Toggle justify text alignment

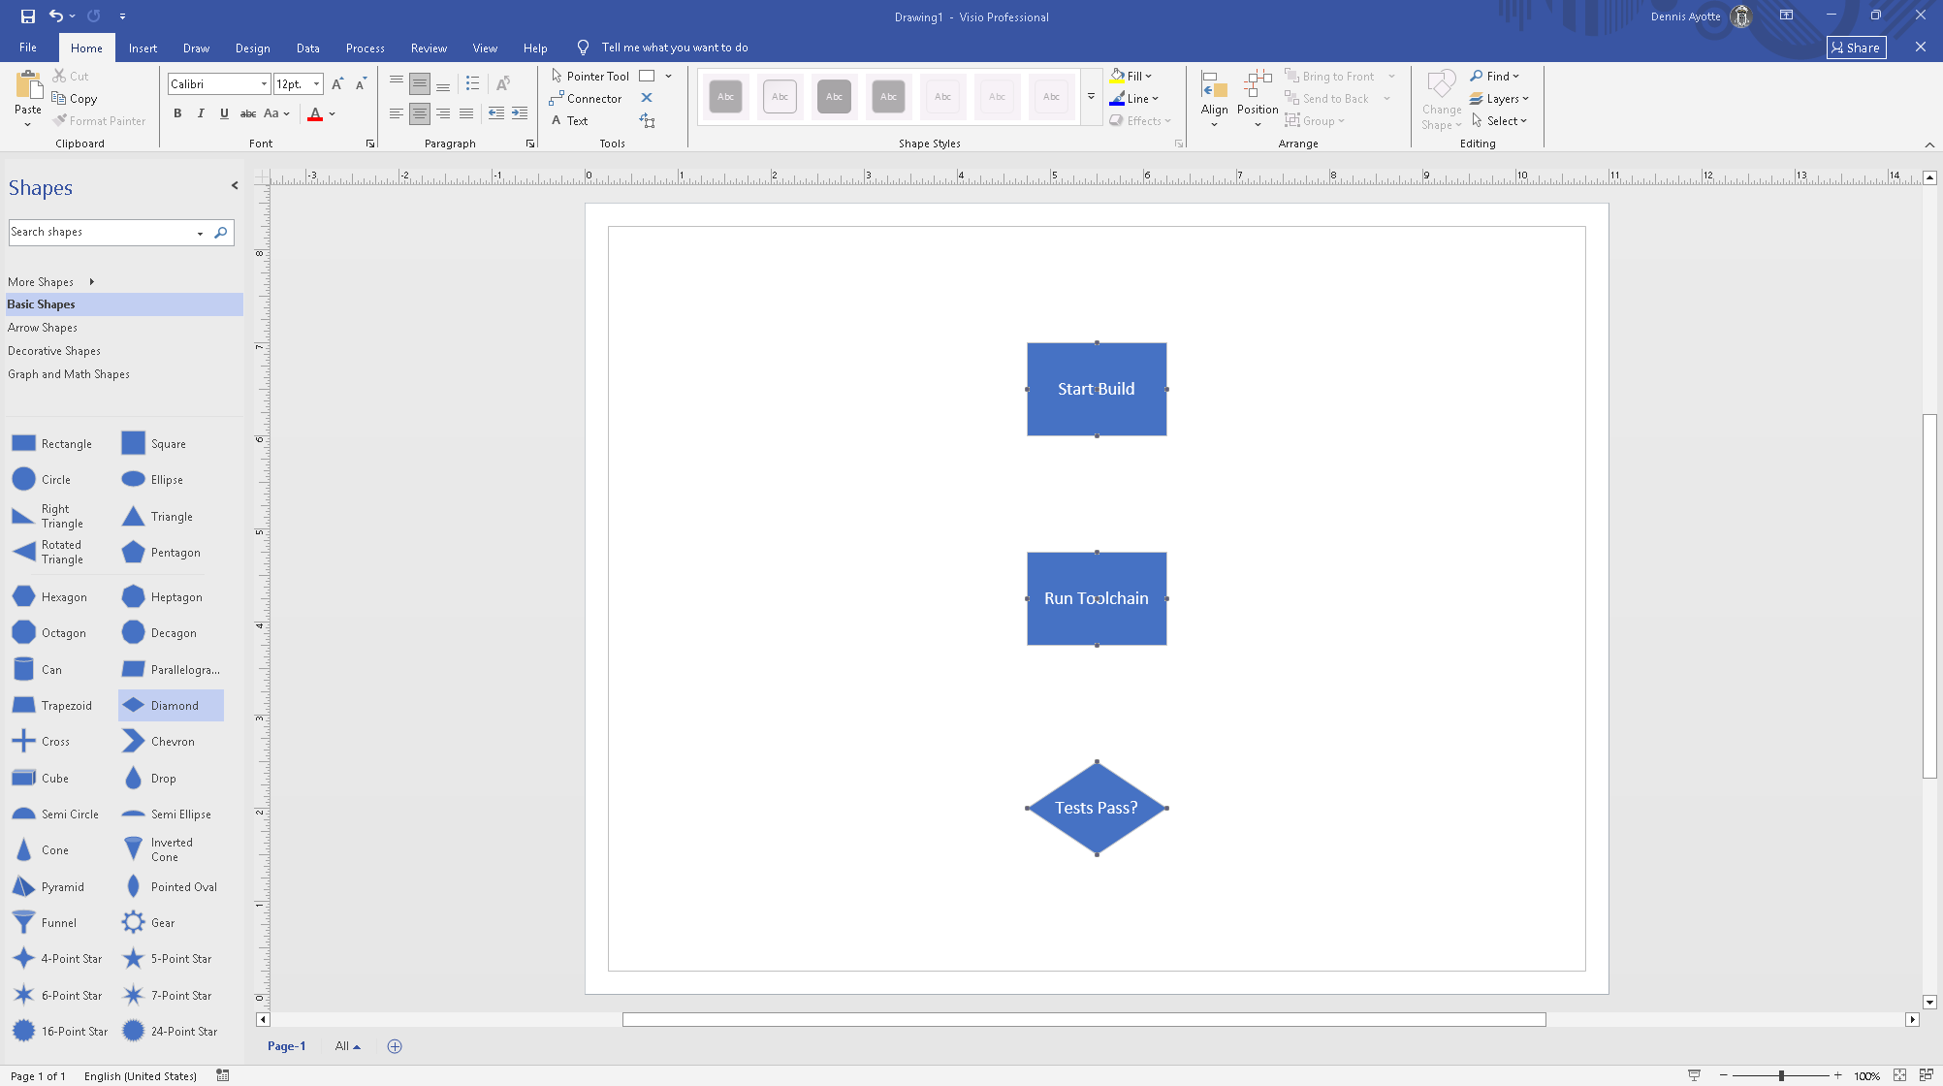[466, 113]
